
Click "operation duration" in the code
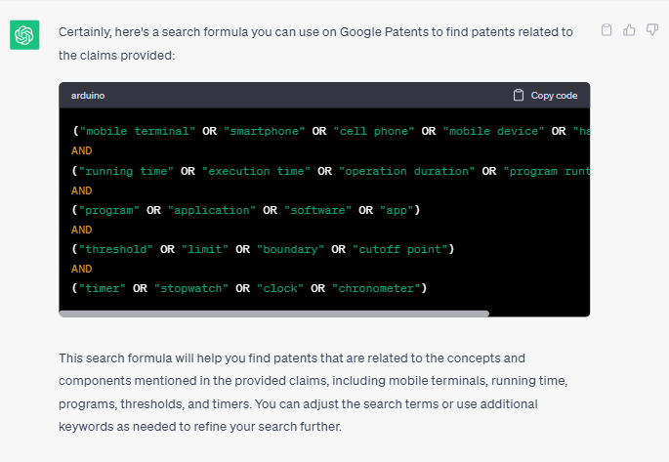(406, 171)
